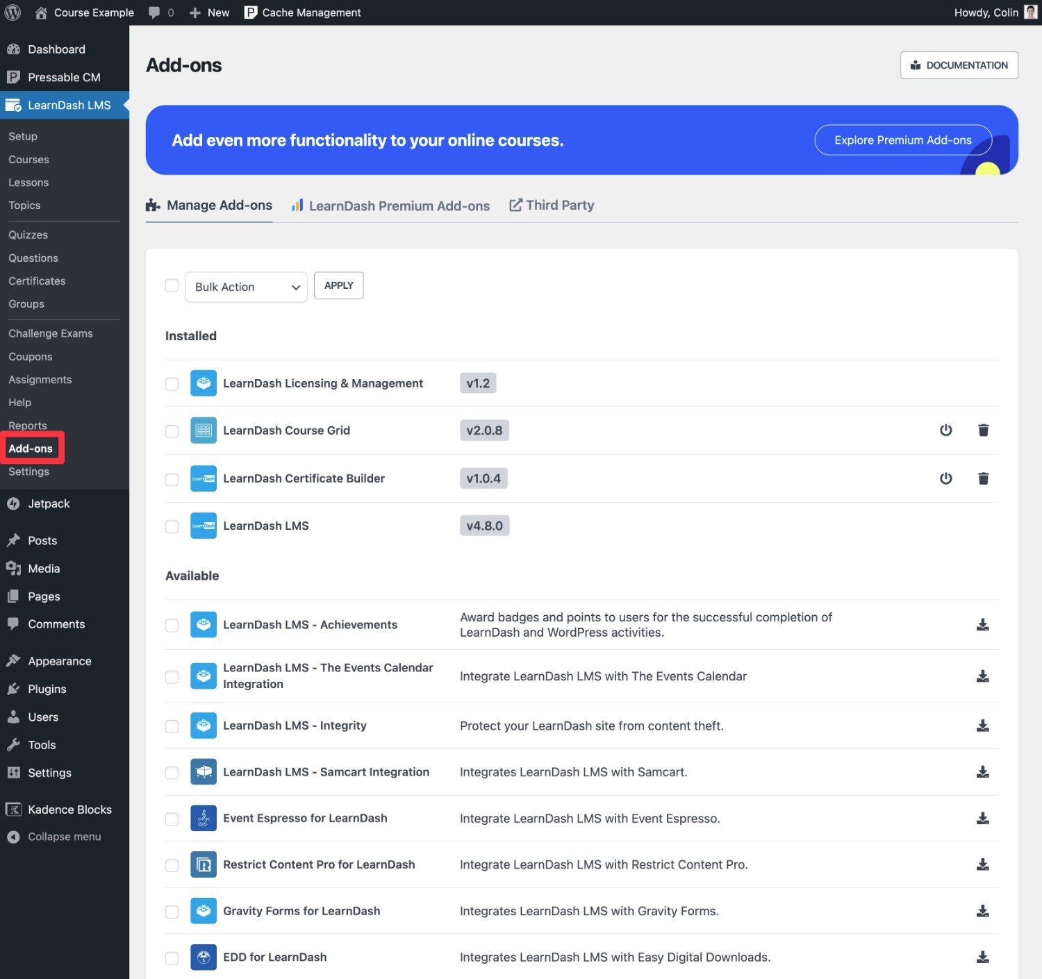1042x979 pixels.
Task: Open the Courses submenu link
Action: point(29,160)
